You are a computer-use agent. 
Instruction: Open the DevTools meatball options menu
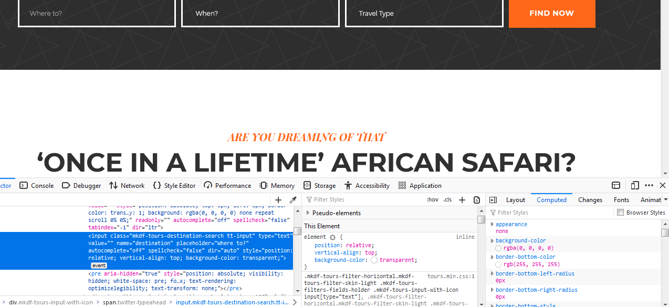pyautogui.click(x=649, y=185)
